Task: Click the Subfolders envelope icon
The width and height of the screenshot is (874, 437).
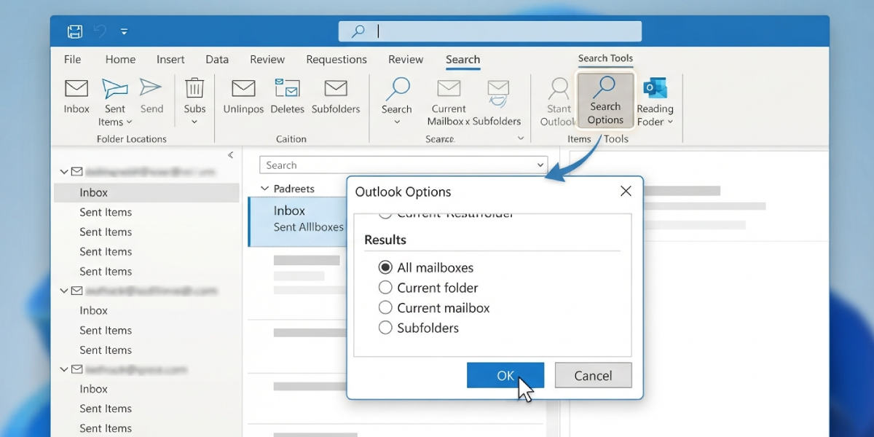Action: [336, 88]
